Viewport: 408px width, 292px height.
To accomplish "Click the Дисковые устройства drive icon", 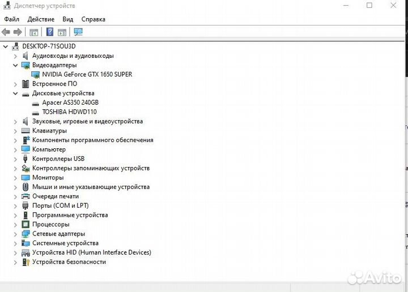I will [x=25, y=95].
